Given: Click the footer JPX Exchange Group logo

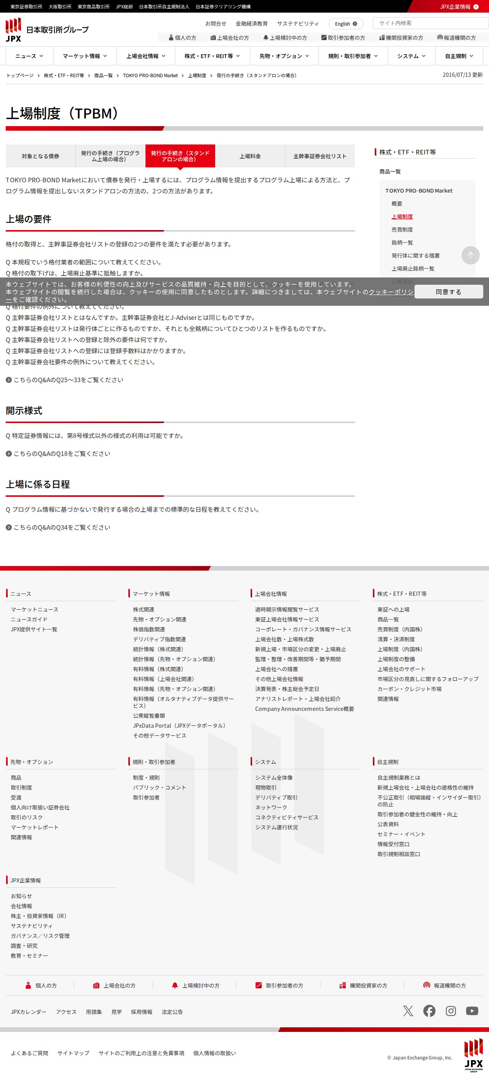Looking at the screenshot, I should pyautogui.click(x=473, y=1055).
